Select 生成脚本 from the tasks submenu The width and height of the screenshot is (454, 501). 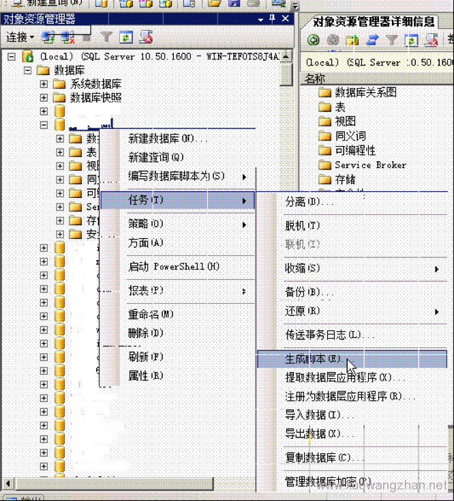point(312,359)
